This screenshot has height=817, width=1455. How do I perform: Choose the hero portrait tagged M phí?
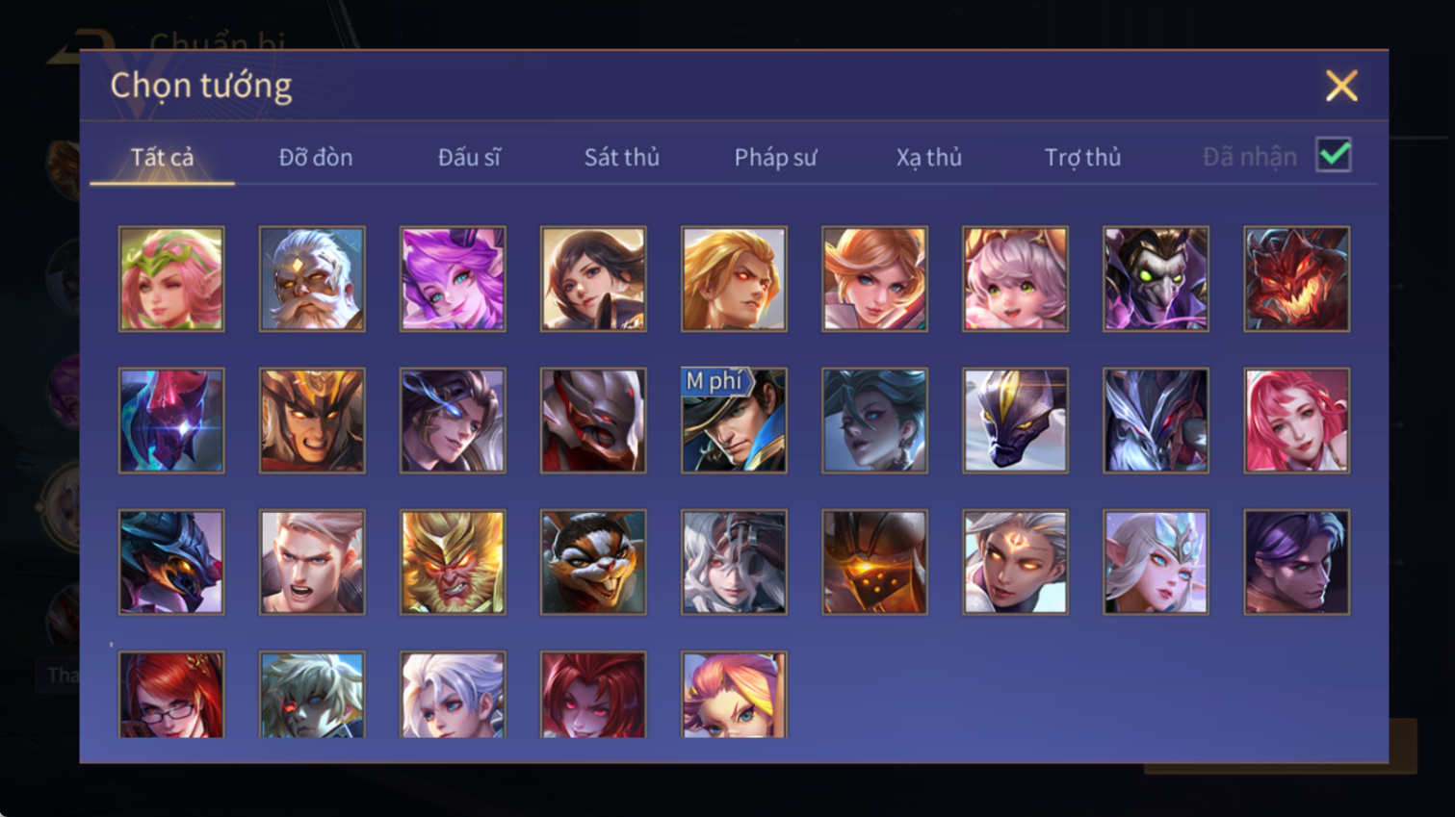point(734,421)
